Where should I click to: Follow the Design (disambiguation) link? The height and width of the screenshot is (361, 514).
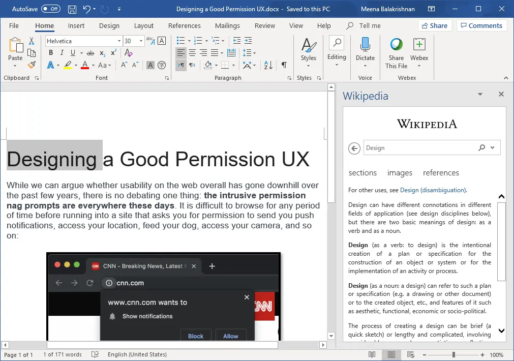pyautogui.click(x=433, y=190)
